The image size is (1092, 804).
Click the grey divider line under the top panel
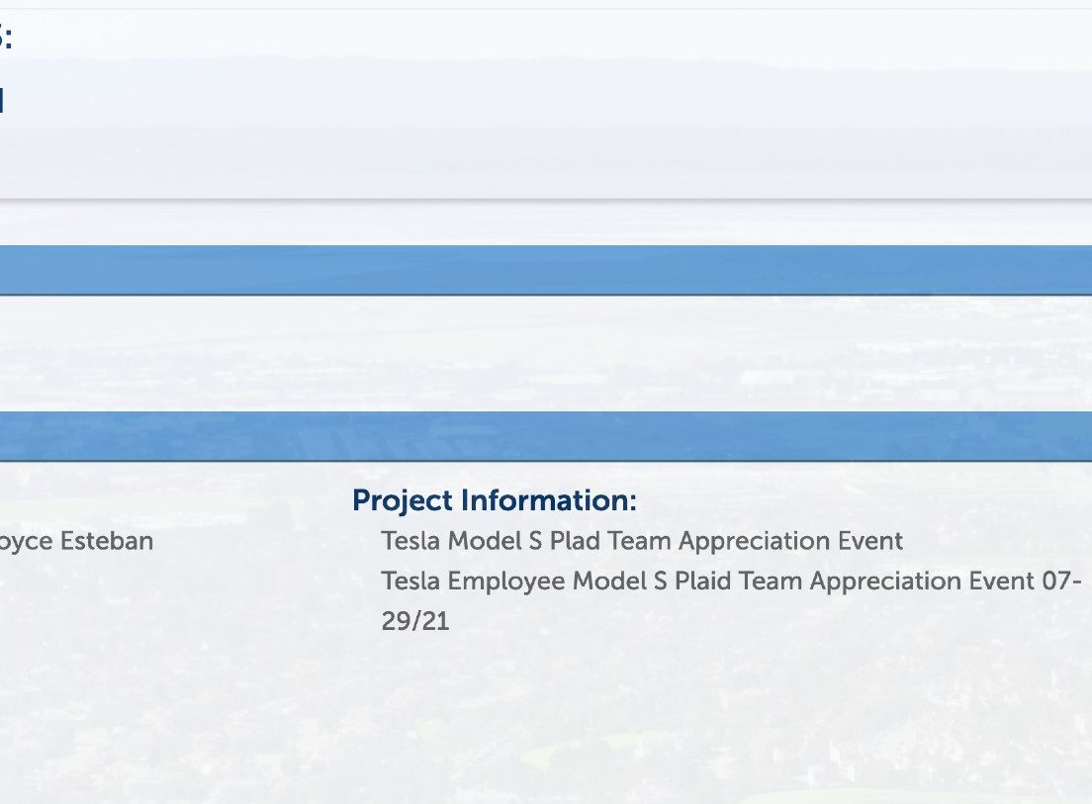point(546,201)
